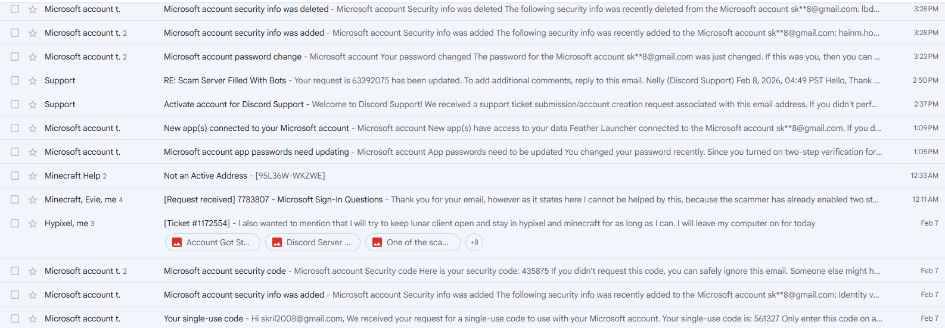Star the Feather Launcher new app connected email
This screenshot has width=945, height=328.
pos(33,128)
